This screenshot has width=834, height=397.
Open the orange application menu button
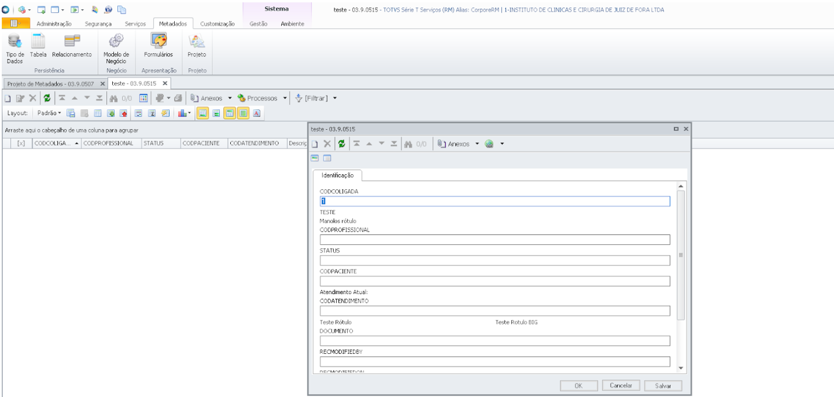pos(15,23)
